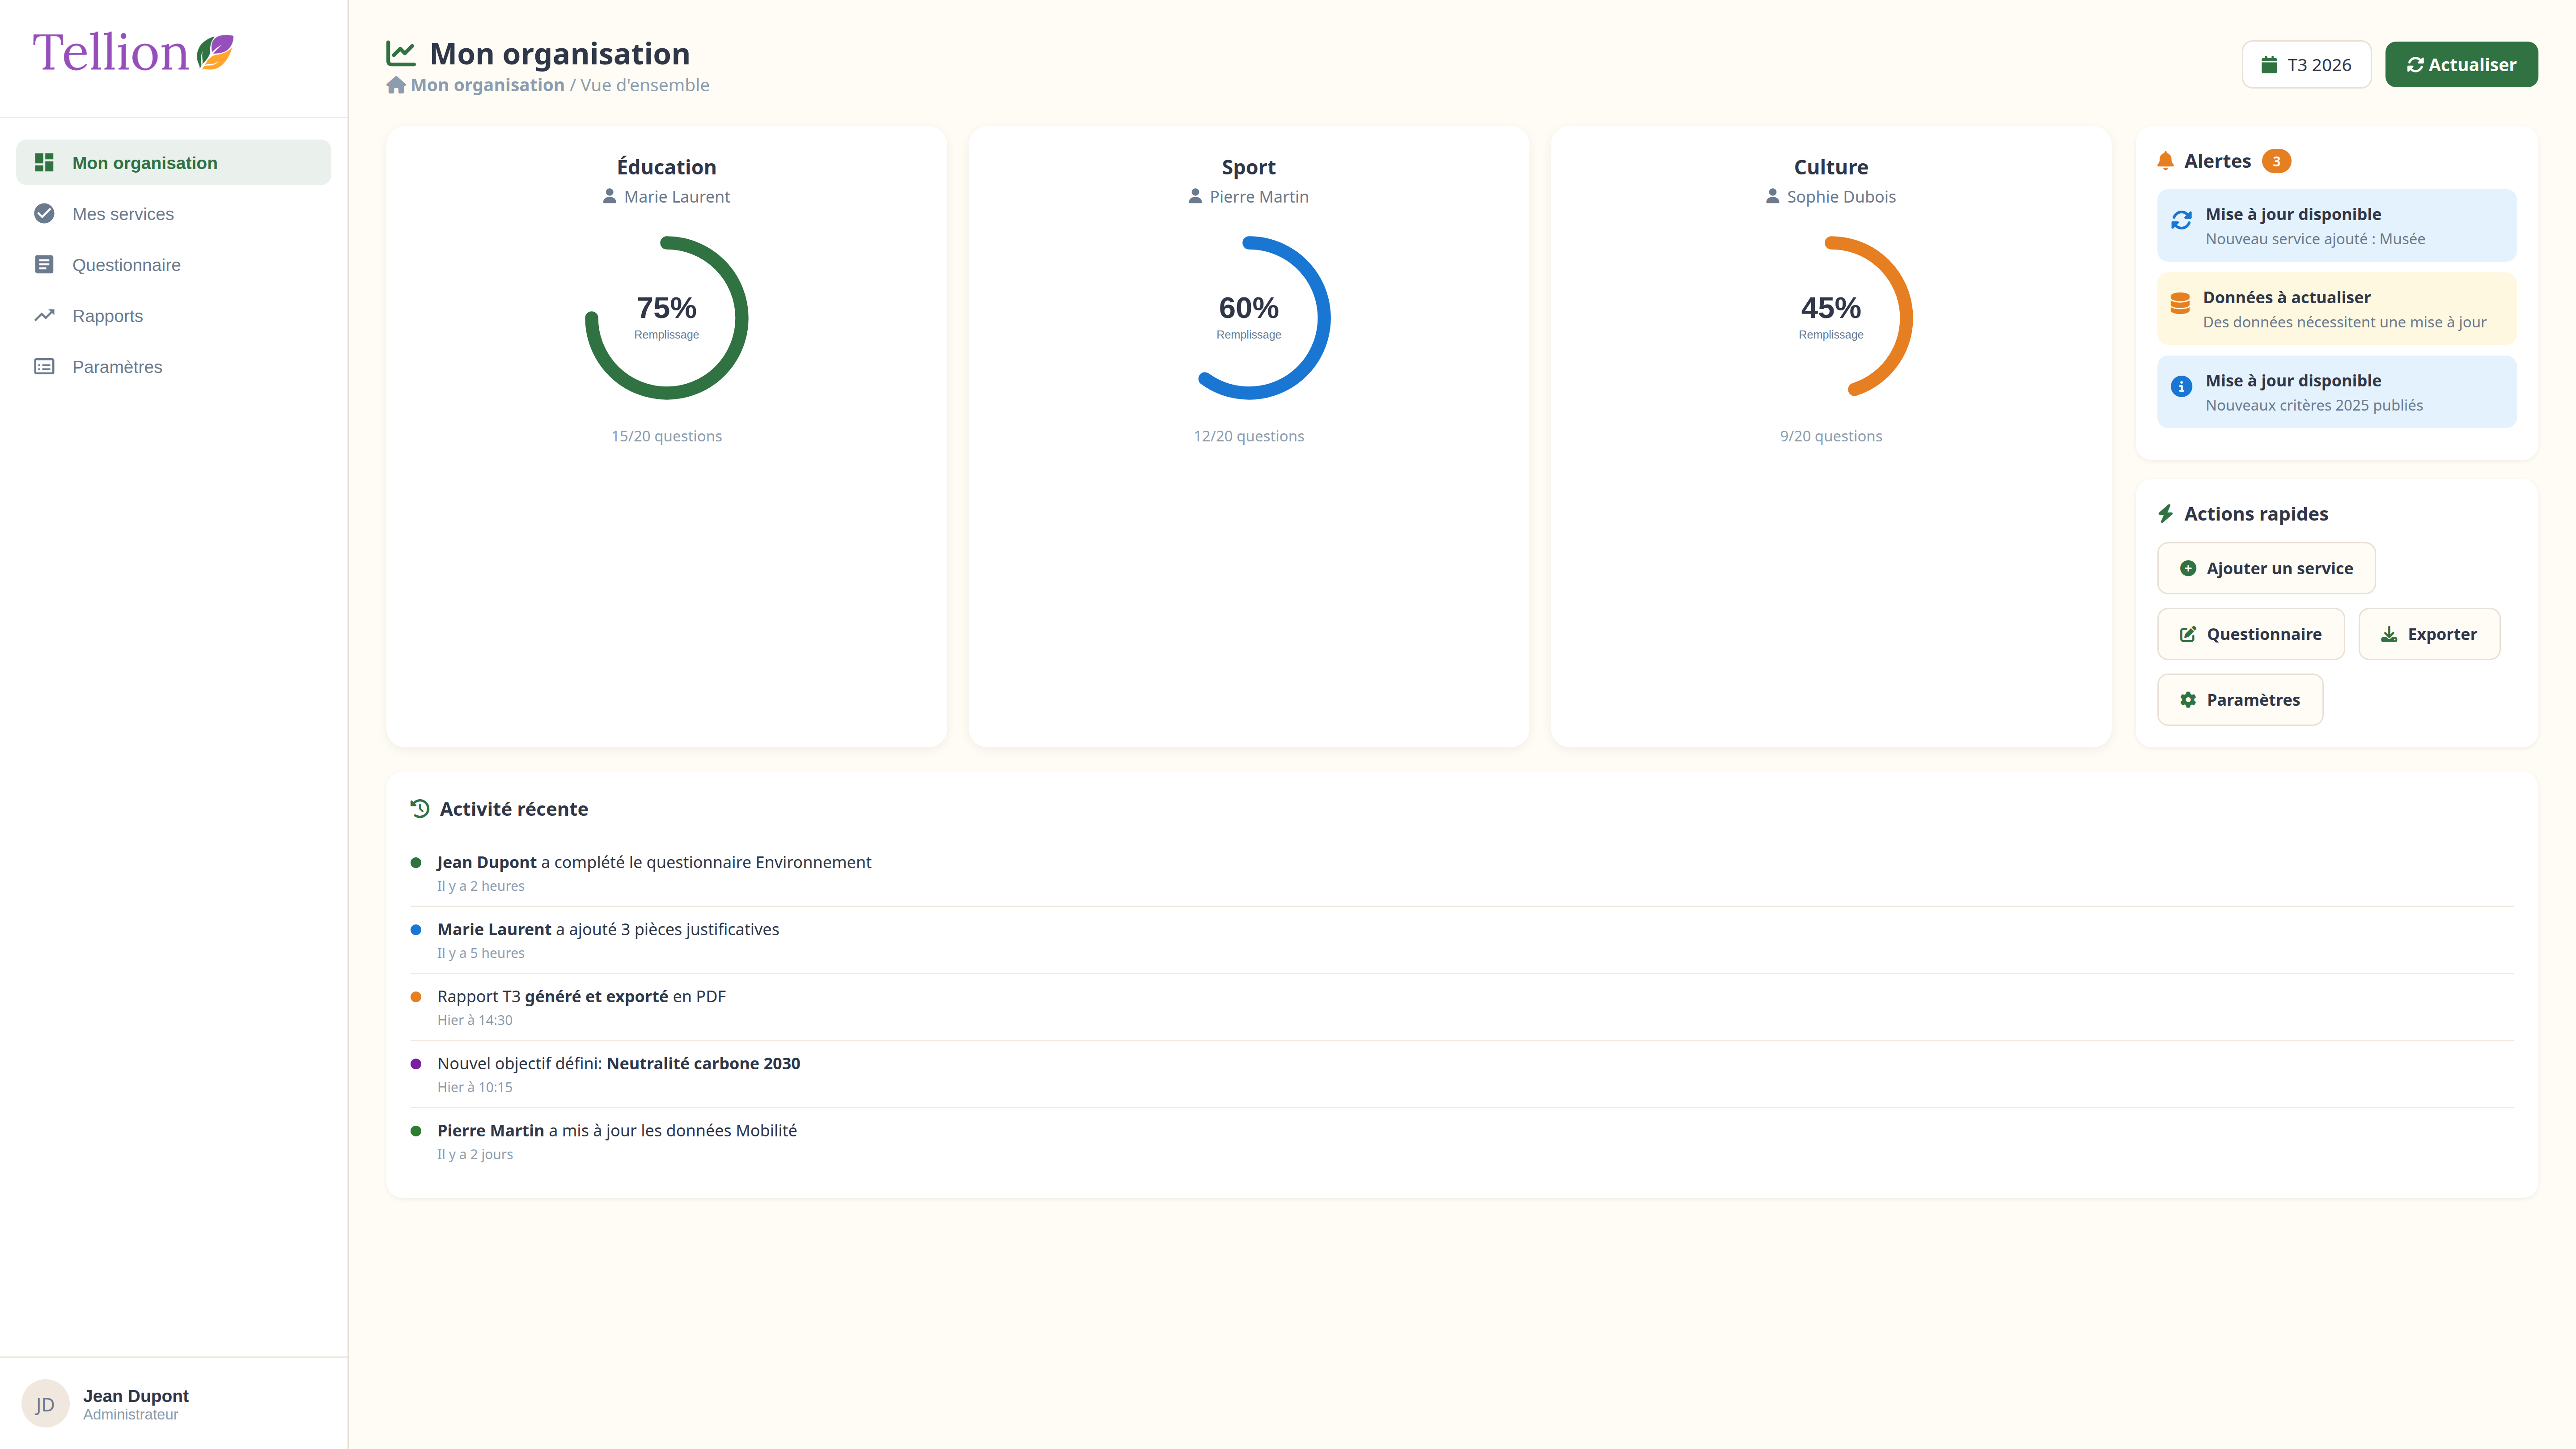Click 'Vue d'ensemble' breadcrumb text
Viewport: 2576px width, 1449px height.
[644, 85]
